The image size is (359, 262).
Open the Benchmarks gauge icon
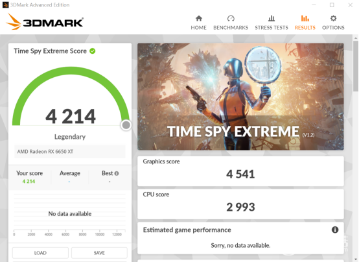(x=231, y=18)
